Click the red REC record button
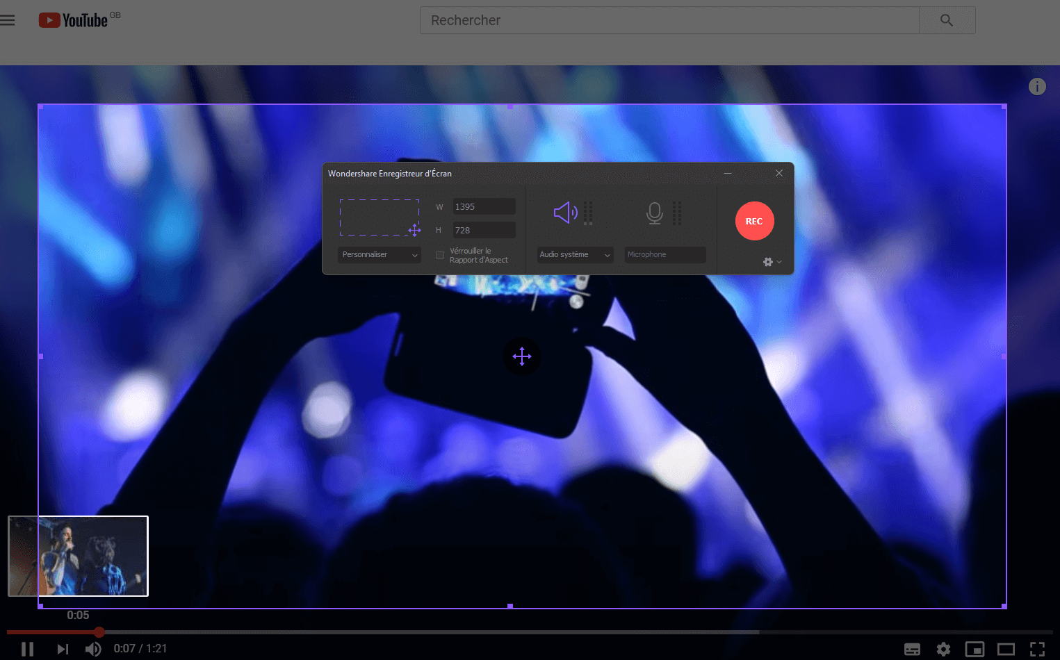Screen dimensions: 1060x660 (754, 221)
